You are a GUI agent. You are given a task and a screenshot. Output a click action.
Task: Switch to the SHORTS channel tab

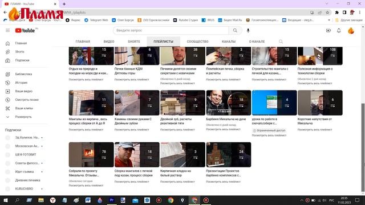pos(134,42)
